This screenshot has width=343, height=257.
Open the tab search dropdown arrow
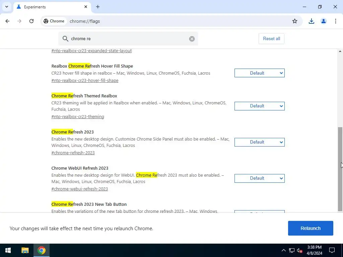pos(7,7)
